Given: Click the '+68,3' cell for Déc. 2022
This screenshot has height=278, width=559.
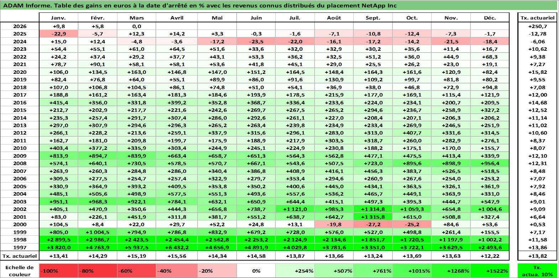Looking at the screenshot, I should pyautogui.click(x=490, y=57).
